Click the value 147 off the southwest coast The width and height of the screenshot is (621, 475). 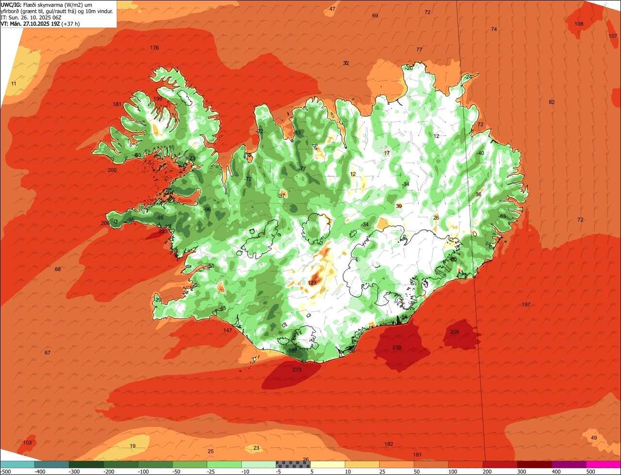[228, 330]
